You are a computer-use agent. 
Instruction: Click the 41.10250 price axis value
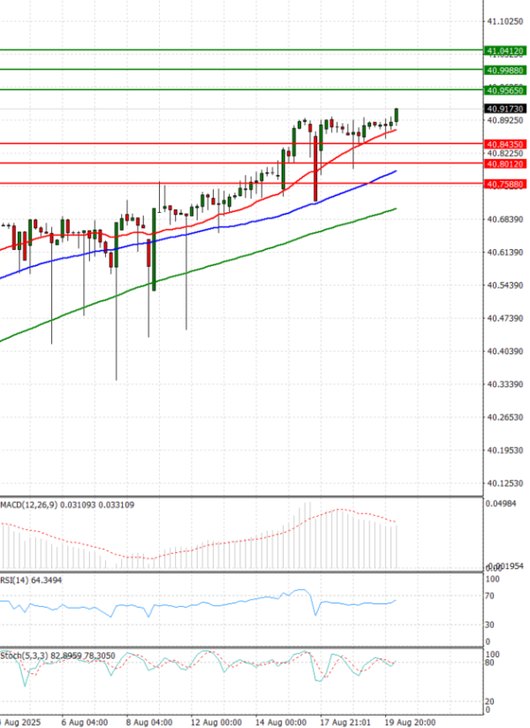click(x=503, y=20)
